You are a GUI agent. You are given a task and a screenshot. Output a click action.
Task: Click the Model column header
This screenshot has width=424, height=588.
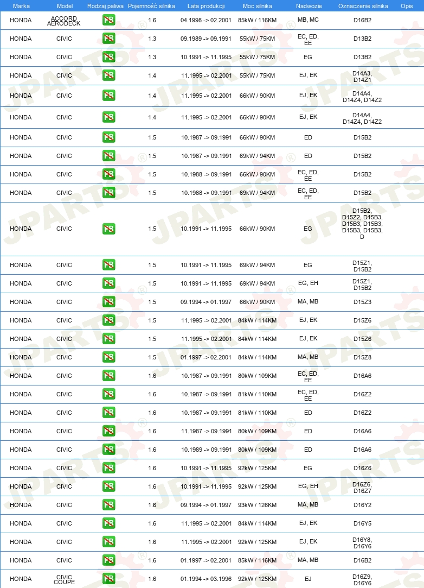pyautogui.click(x=65, y=6)
